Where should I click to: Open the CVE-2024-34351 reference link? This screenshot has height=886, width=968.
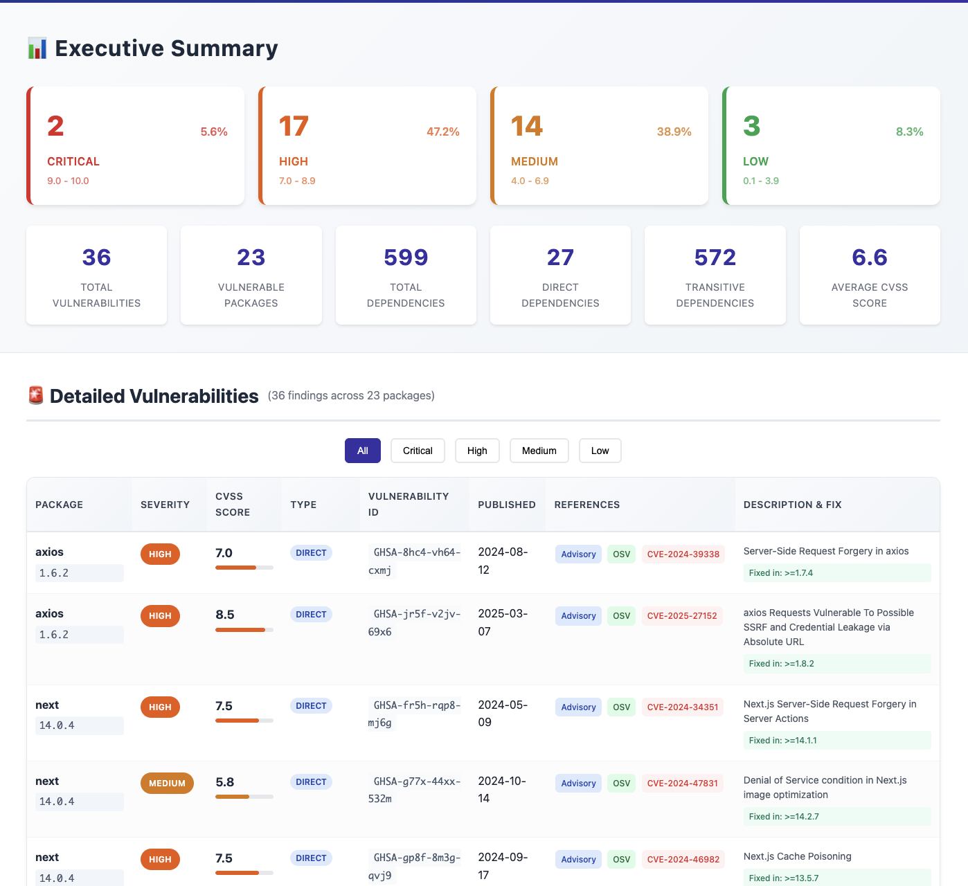point(682,707)
